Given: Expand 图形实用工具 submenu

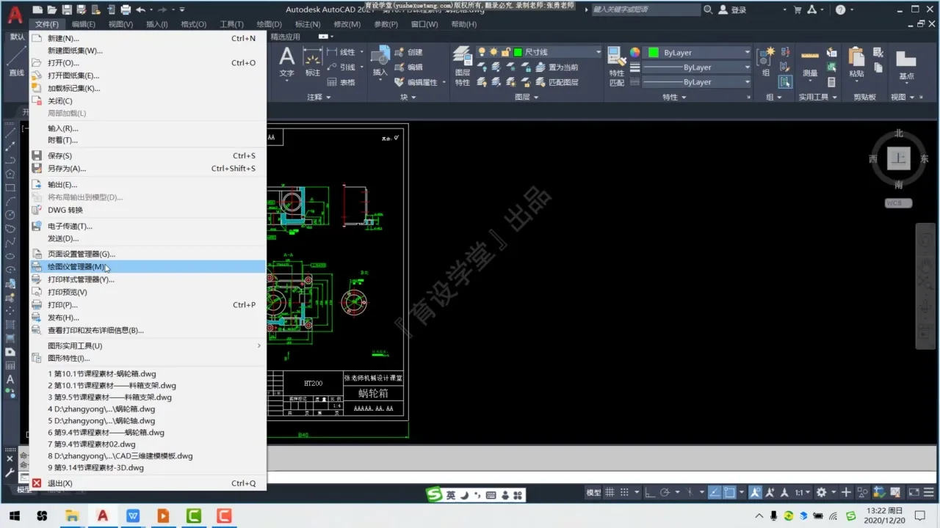Looking at the screenshot, I should click(147, 345).
